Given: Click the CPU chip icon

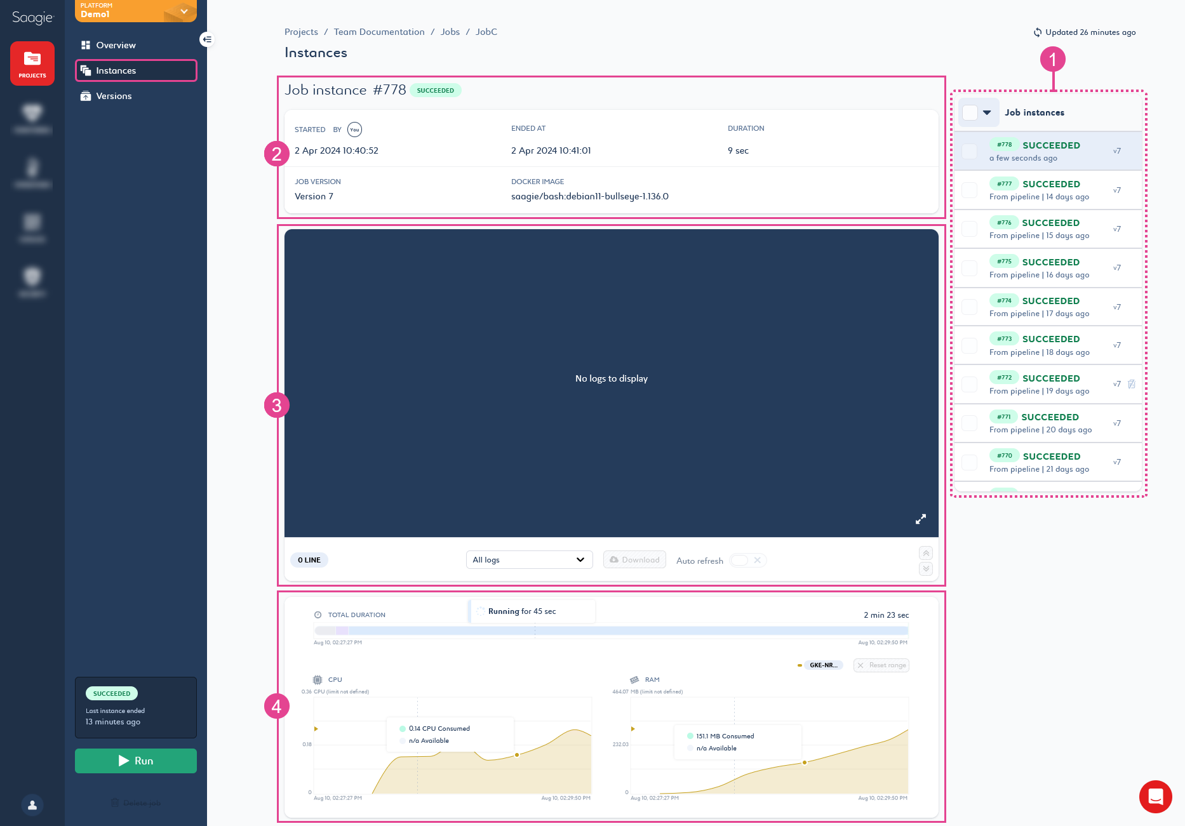Looking at the screenshot, I should point(318,679).
